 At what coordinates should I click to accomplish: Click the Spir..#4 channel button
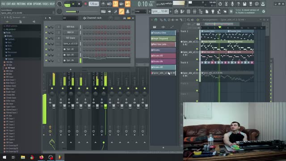pos(70,60)
